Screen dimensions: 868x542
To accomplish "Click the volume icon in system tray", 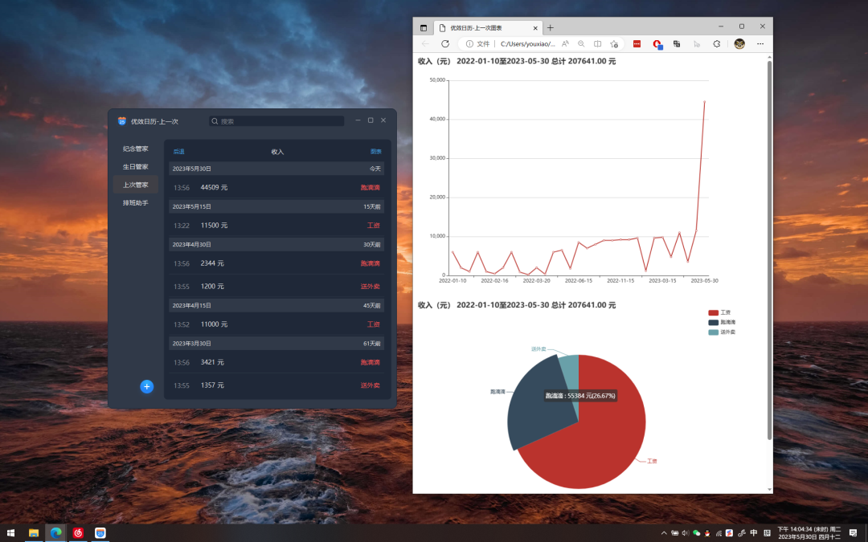I will pyautogui.click(x=686, y=533).
